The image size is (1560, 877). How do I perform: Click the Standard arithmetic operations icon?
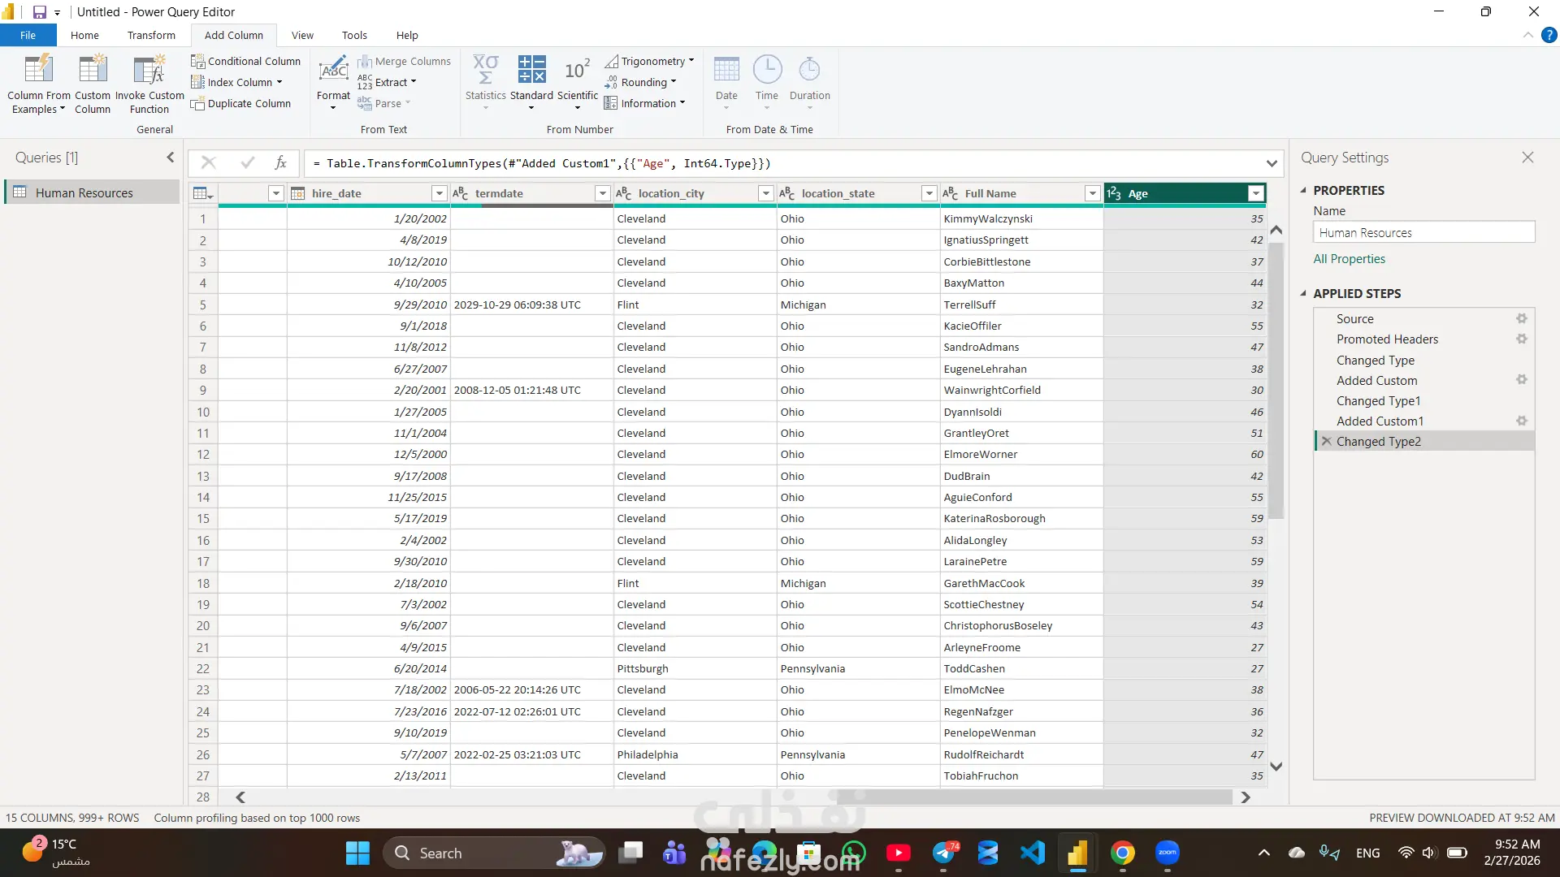click(531, 71)
